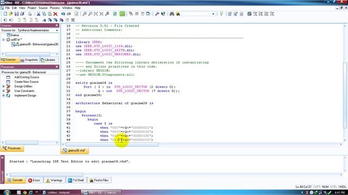348x195 pixels.
Task: Switch to the Snapshots tab
Action: (x=29, y=60)
